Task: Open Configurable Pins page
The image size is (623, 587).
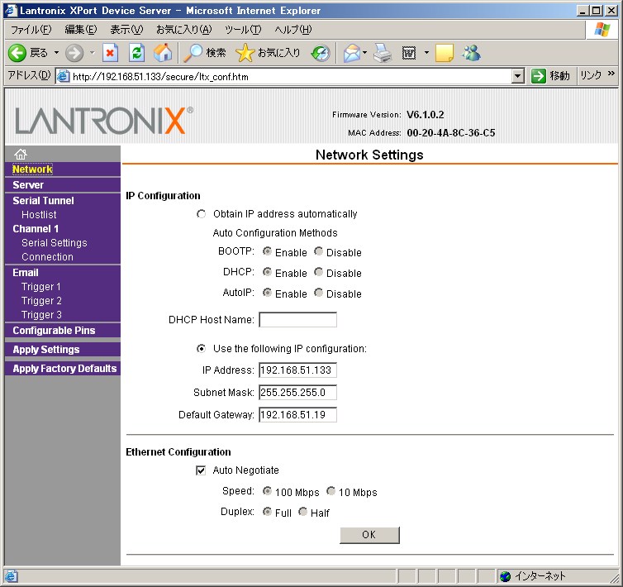Action: click(54, 331)
